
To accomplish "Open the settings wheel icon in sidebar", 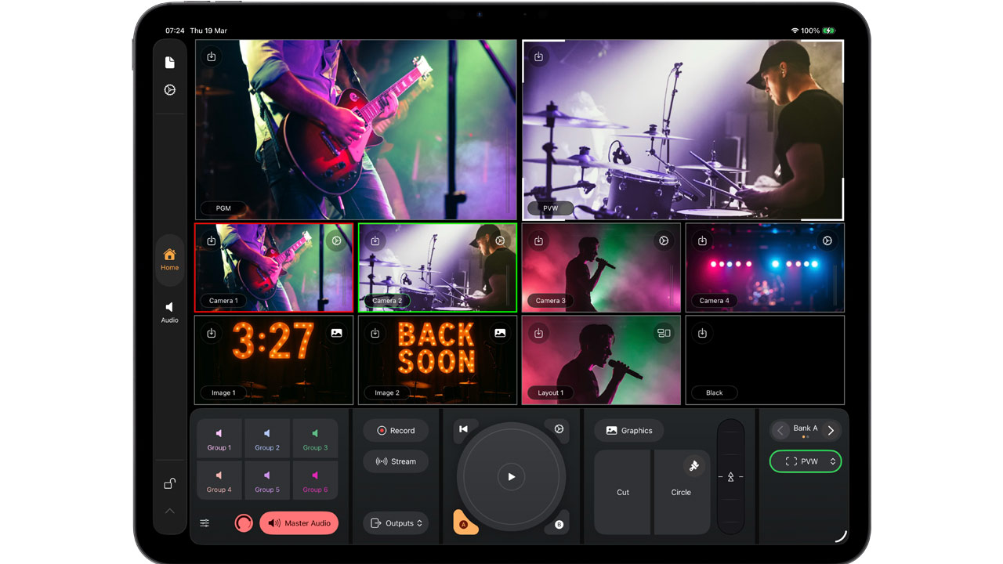I will (170, 90).
